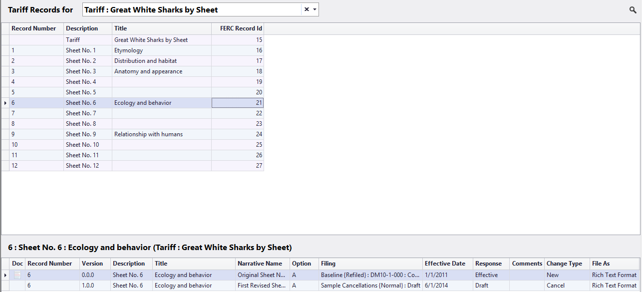Clear the tariff selection with X
This screenshot has height=292, width=642.
click(x=307, y=9)
